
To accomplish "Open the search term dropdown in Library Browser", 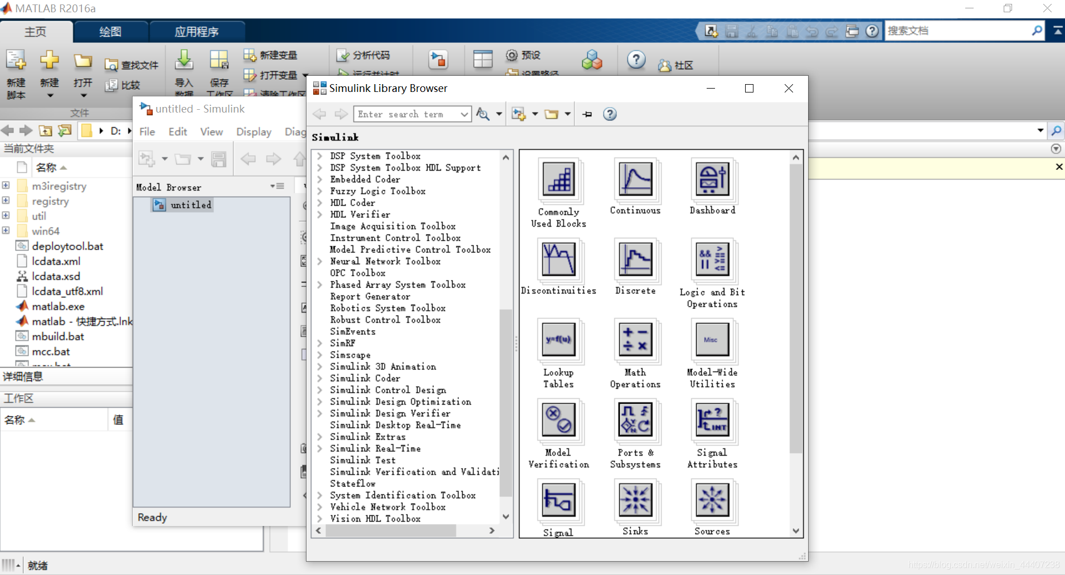I will pos(464,114).
